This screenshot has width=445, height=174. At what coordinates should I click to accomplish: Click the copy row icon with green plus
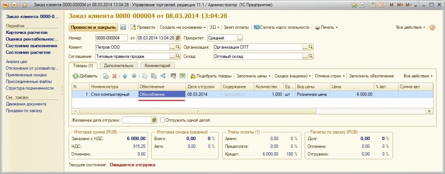coord(106,76)
